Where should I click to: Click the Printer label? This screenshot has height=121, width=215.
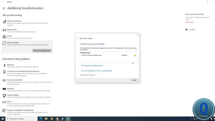tap(9, 36)
